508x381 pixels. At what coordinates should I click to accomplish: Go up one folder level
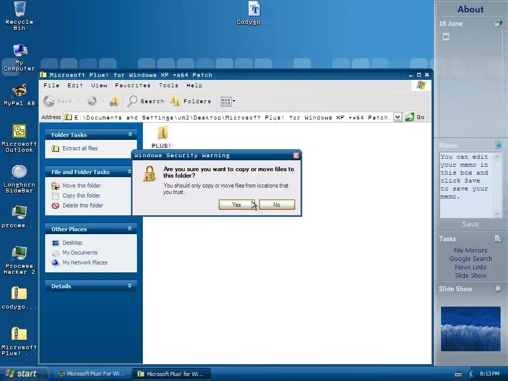pyautogui.click(x=114, y=101)
